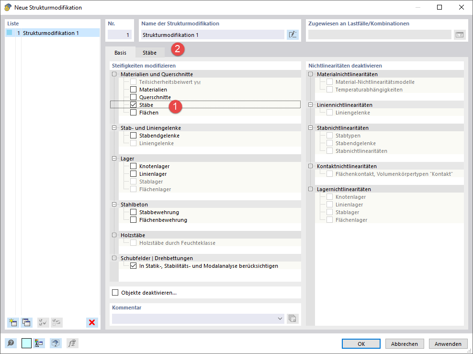473x354 pixels.
Task: Delete the selected modification with red X
Action: click(92, 322)
